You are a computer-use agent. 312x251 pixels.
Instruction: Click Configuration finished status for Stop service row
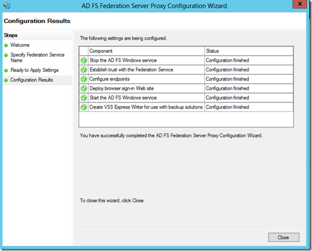[249, 60]
